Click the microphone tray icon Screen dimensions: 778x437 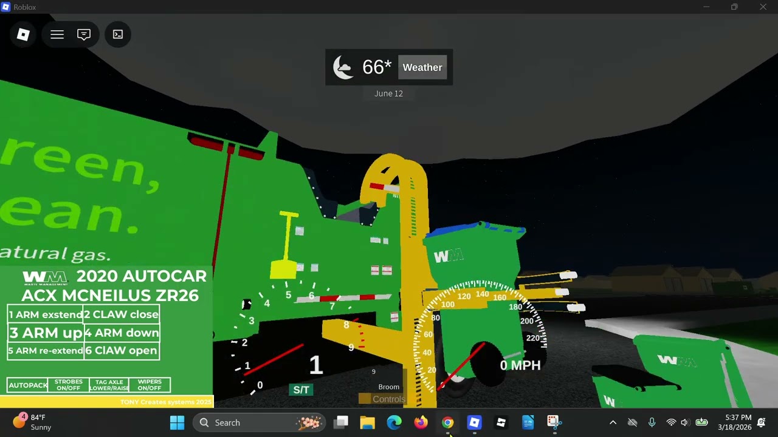(x=652, y=422)
